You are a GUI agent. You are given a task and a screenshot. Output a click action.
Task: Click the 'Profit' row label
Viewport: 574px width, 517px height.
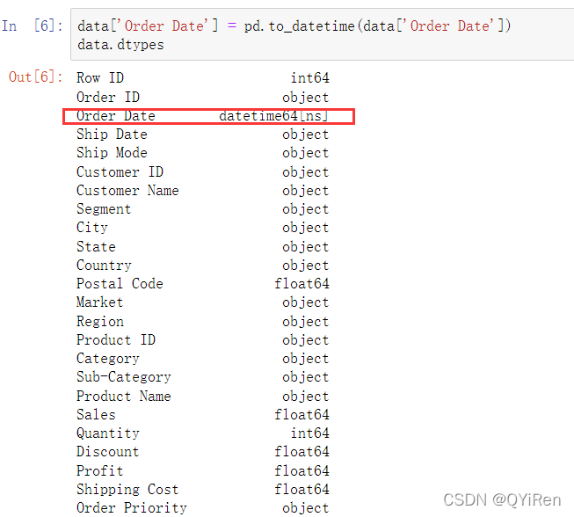click(99, 471)
